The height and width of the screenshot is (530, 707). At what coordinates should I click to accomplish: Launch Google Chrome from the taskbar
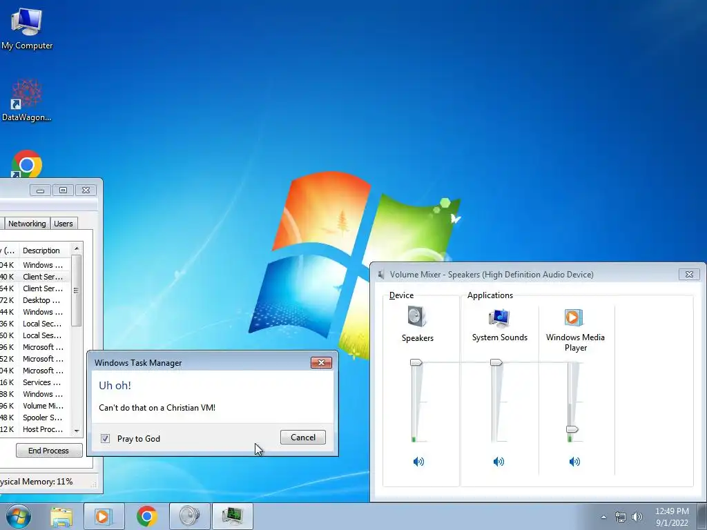point(146,516)
